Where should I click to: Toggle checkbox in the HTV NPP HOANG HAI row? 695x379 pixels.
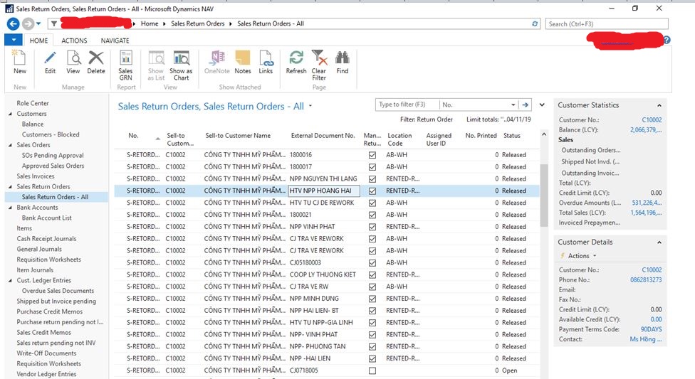point(372,191)
